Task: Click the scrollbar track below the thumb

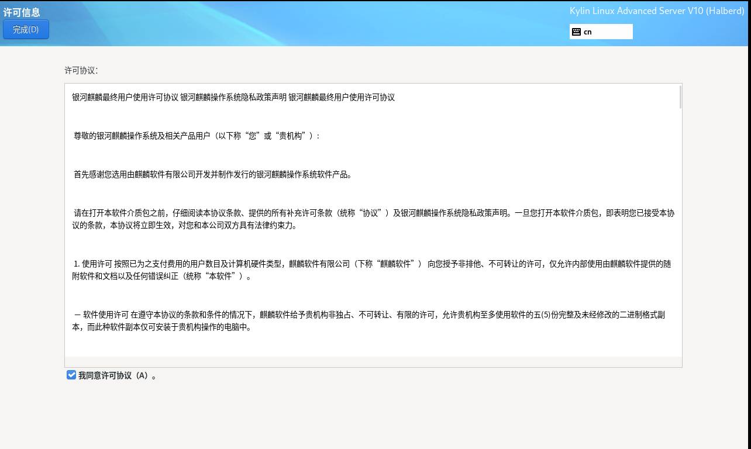Action: (680, 234)
